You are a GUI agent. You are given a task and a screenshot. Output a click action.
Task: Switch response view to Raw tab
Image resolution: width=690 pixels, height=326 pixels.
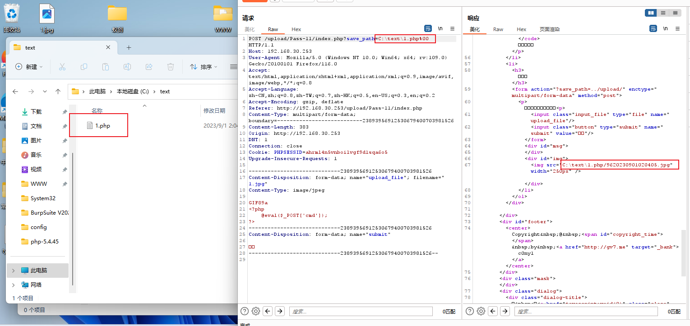[498, 29]
